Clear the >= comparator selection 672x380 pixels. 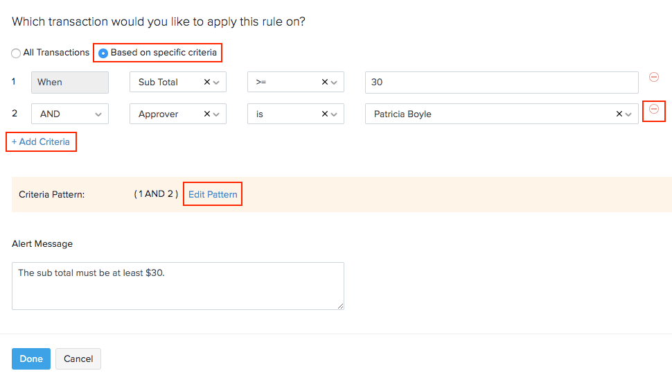[x=324, y=82]
